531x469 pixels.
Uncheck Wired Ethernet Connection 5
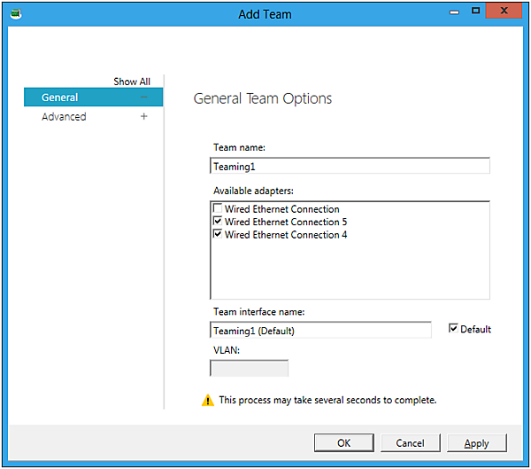[x=218, y=222]
